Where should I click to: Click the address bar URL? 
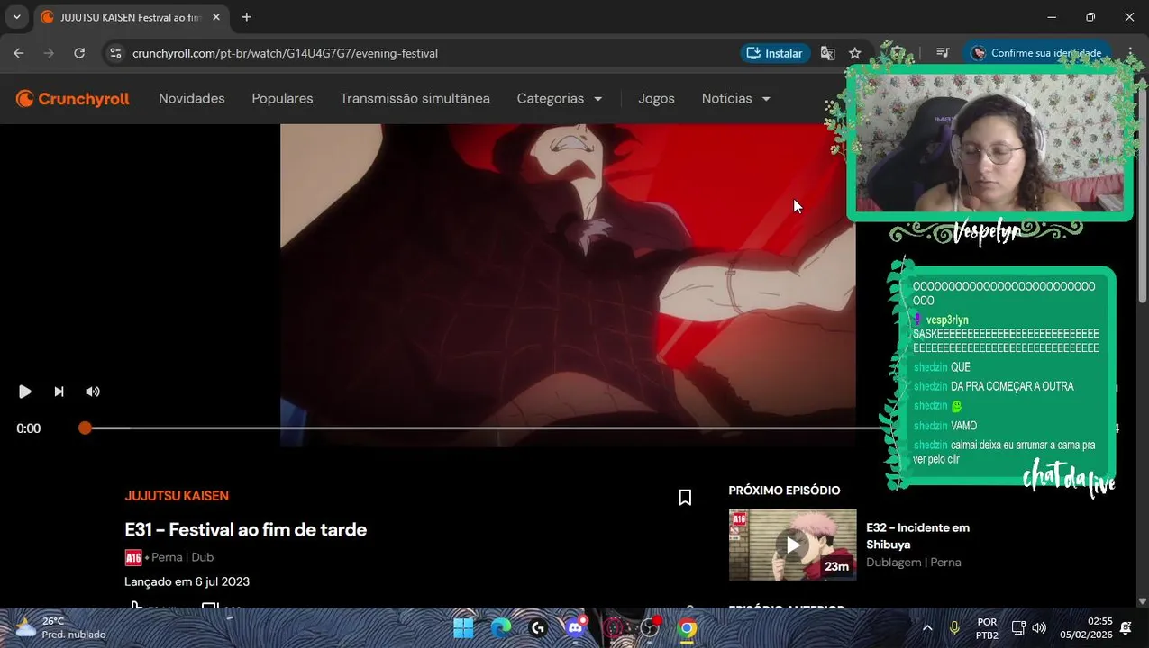pyautogui.click(x=285, y=53)
